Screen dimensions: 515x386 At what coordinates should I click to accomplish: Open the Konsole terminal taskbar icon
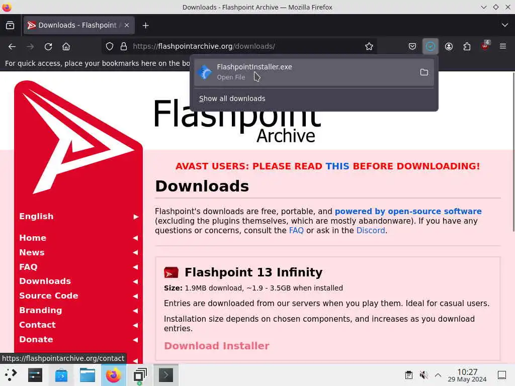pos(166,375)
